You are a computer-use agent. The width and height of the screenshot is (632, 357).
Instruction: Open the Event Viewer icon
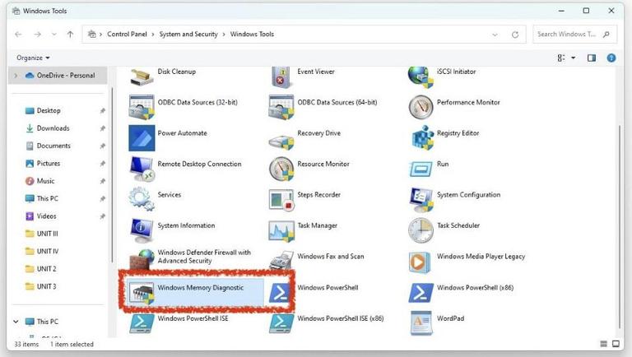tap(281, 76)
